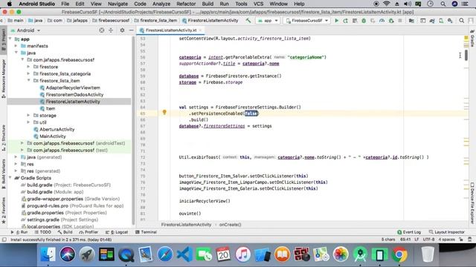Run the app with the green play button
This screenshot has width=476, height=267.
(336, 21)
